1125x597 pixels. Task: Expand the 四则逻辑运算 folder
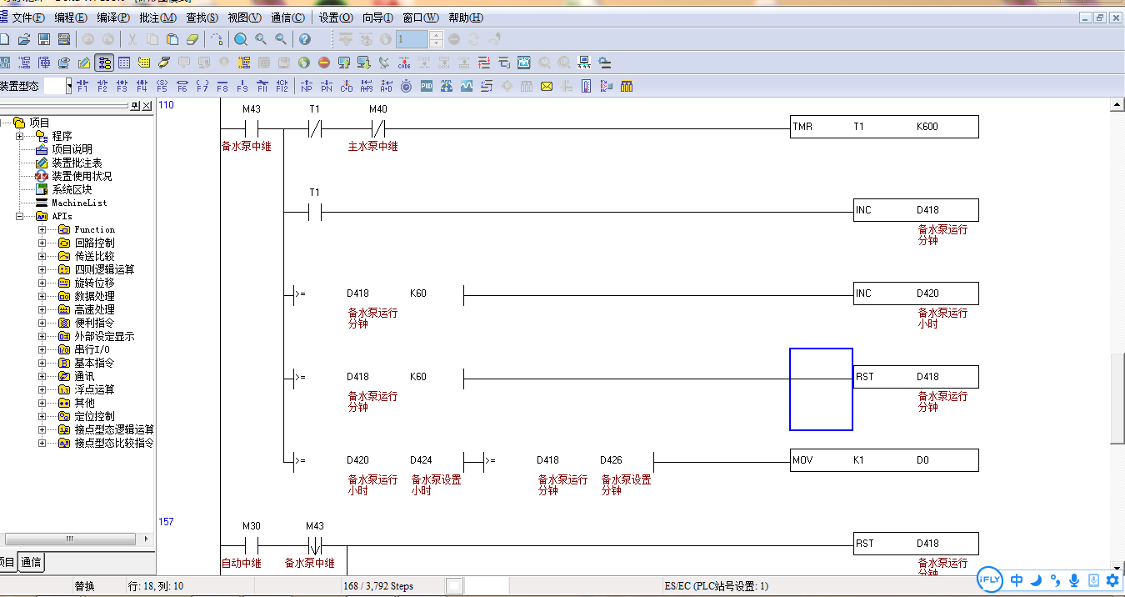click(x=42, y=269)
